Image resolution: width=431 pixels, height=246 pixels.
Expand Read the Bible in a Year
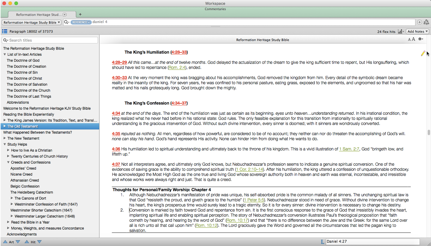(x=8, y=222)
